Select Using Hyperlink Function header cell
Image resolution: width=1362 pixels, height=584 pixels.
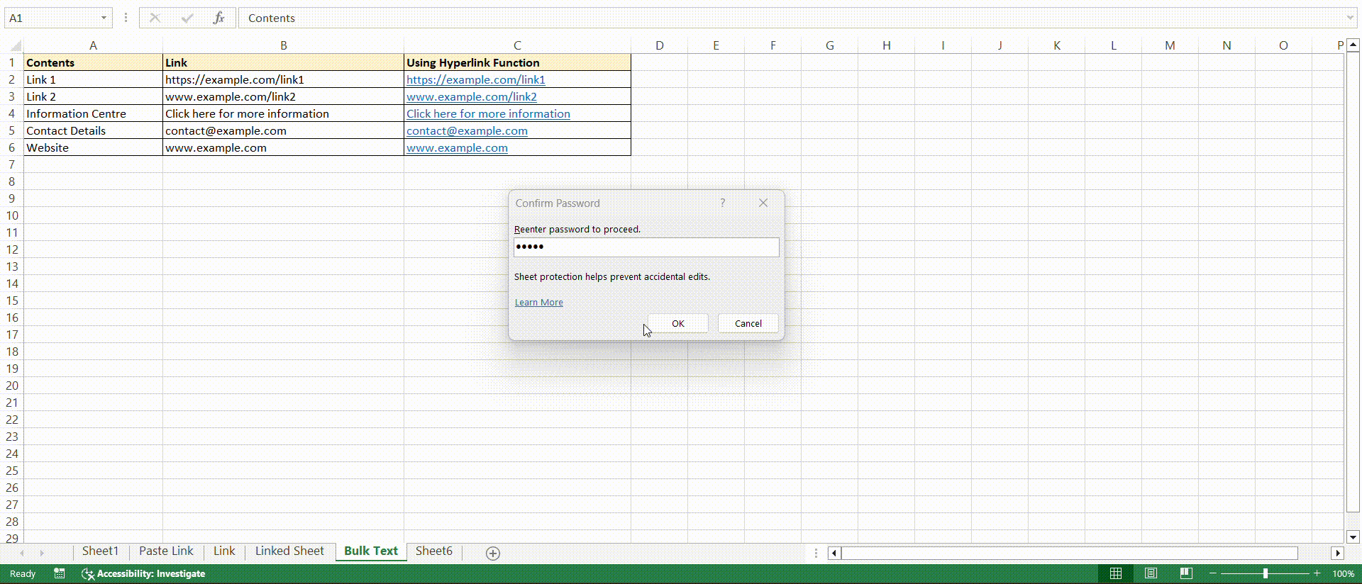click(x=517, y=62)
